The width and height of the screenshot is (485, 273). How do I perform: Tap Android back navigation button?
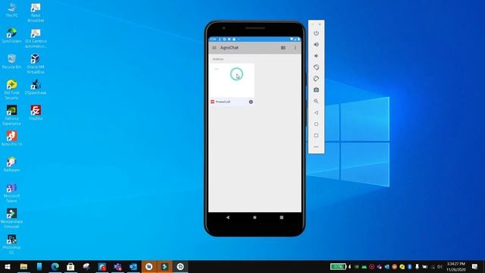[228, 218]
